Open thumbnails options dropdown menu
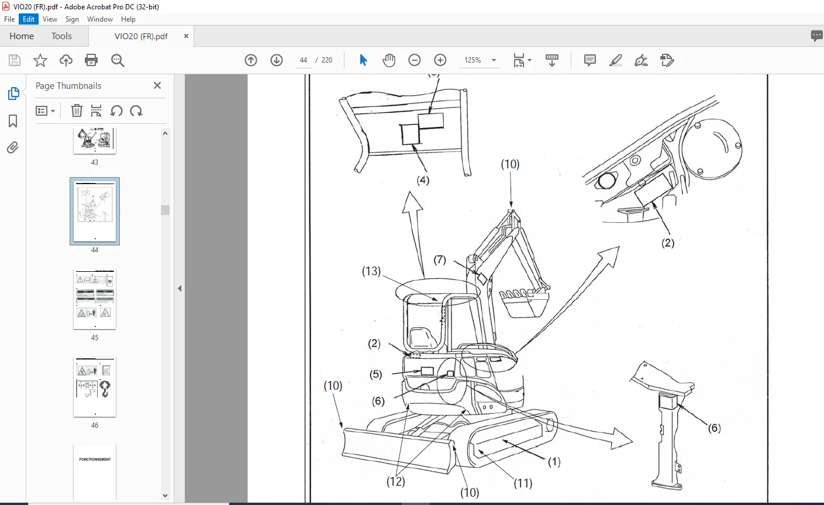824x505 pixels. coord(45,110)
